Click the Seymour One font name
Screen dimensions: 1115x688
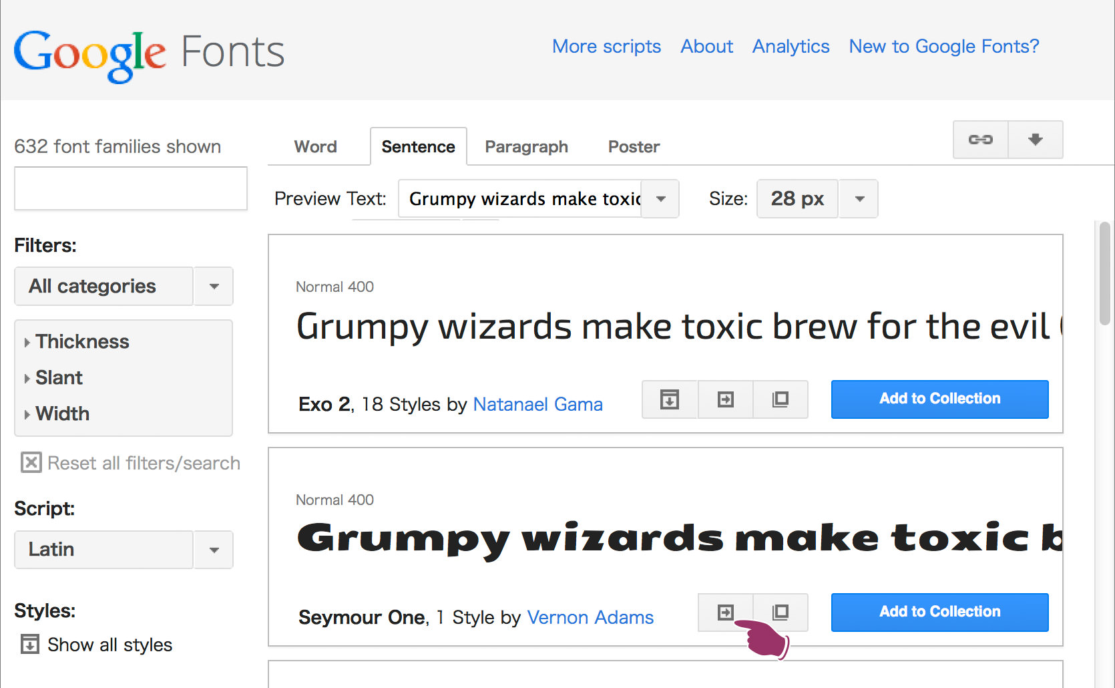[x=362, y=617]
